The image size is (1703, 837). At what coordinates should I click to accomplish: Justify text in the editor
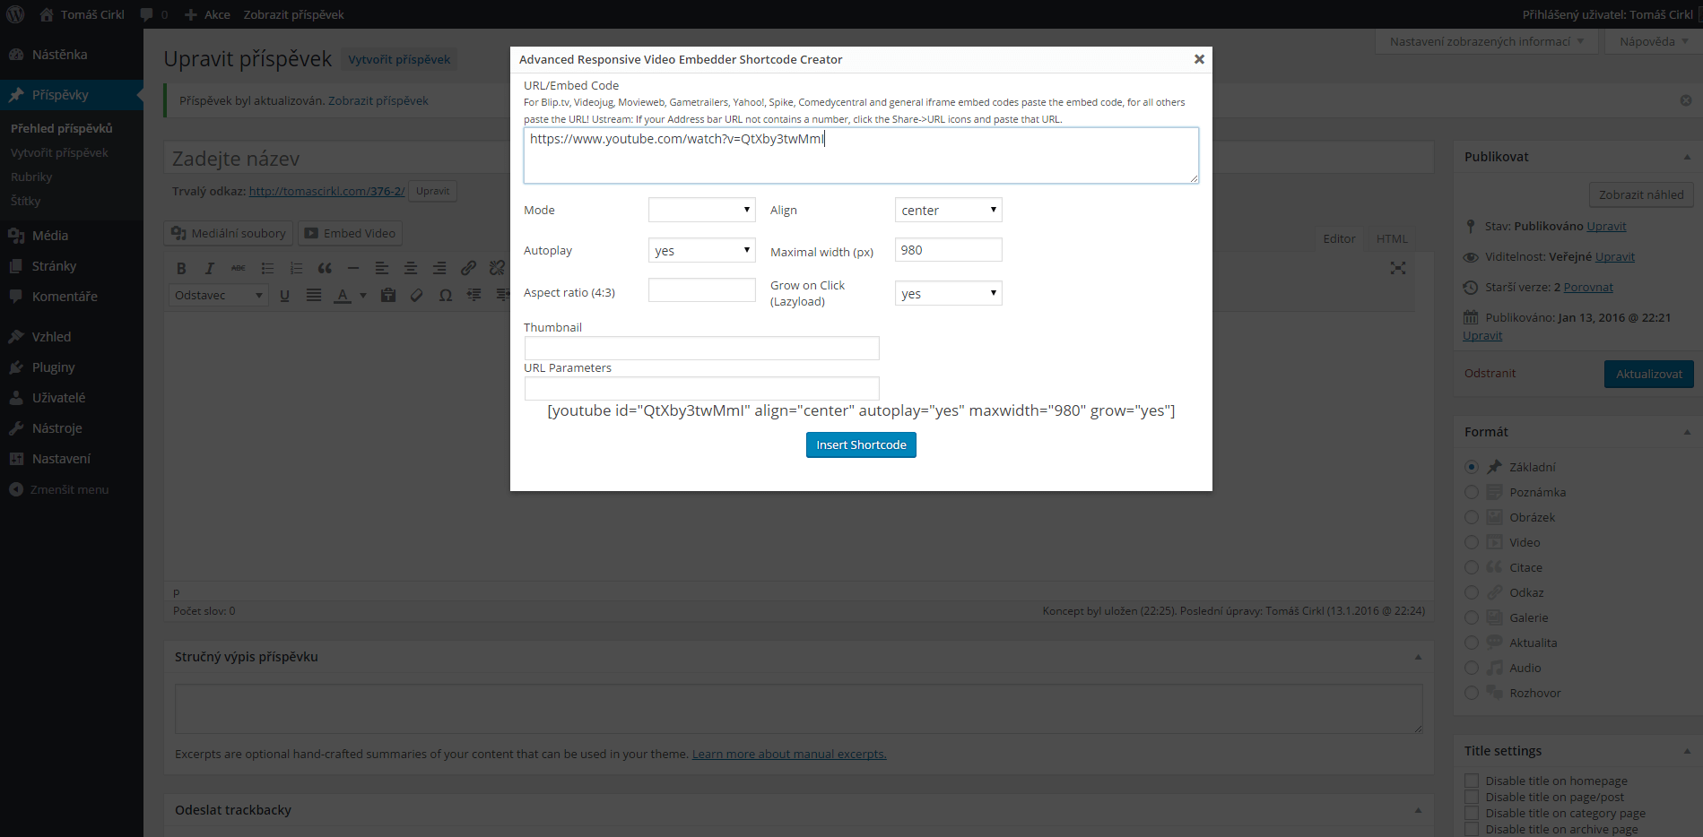click(x=314, y=295)
